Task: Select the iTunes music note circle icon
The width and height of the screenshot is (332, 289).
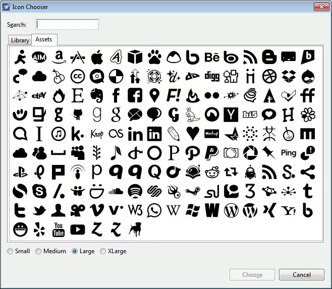Action: click(59, 134)
